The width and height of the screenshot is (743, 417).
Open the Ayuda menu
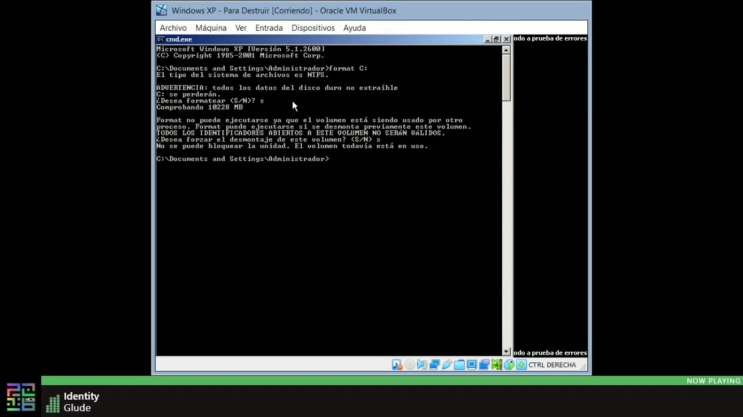(x=354, y=28)
